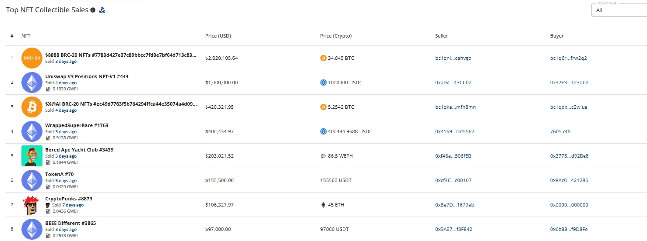This screenshot has width=647, height=241.
Task: Open TokenA #70 title
Action: point(60,174)
